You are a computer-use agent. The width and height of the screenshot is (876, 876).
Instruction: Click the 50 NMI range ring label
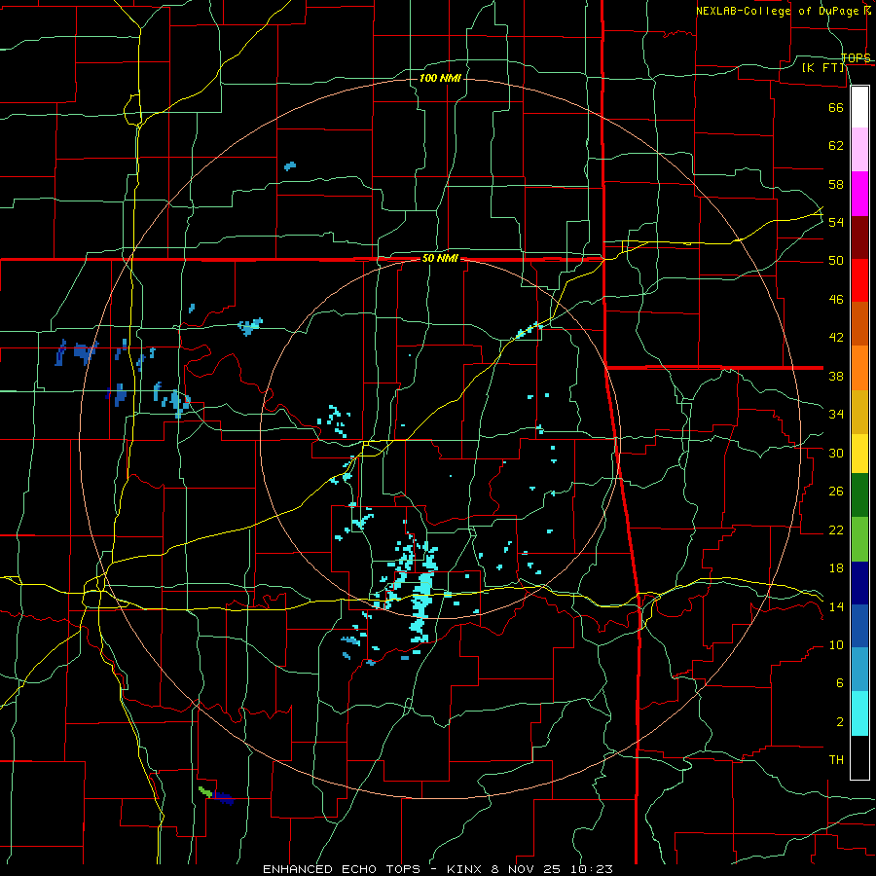pos(440,258)
